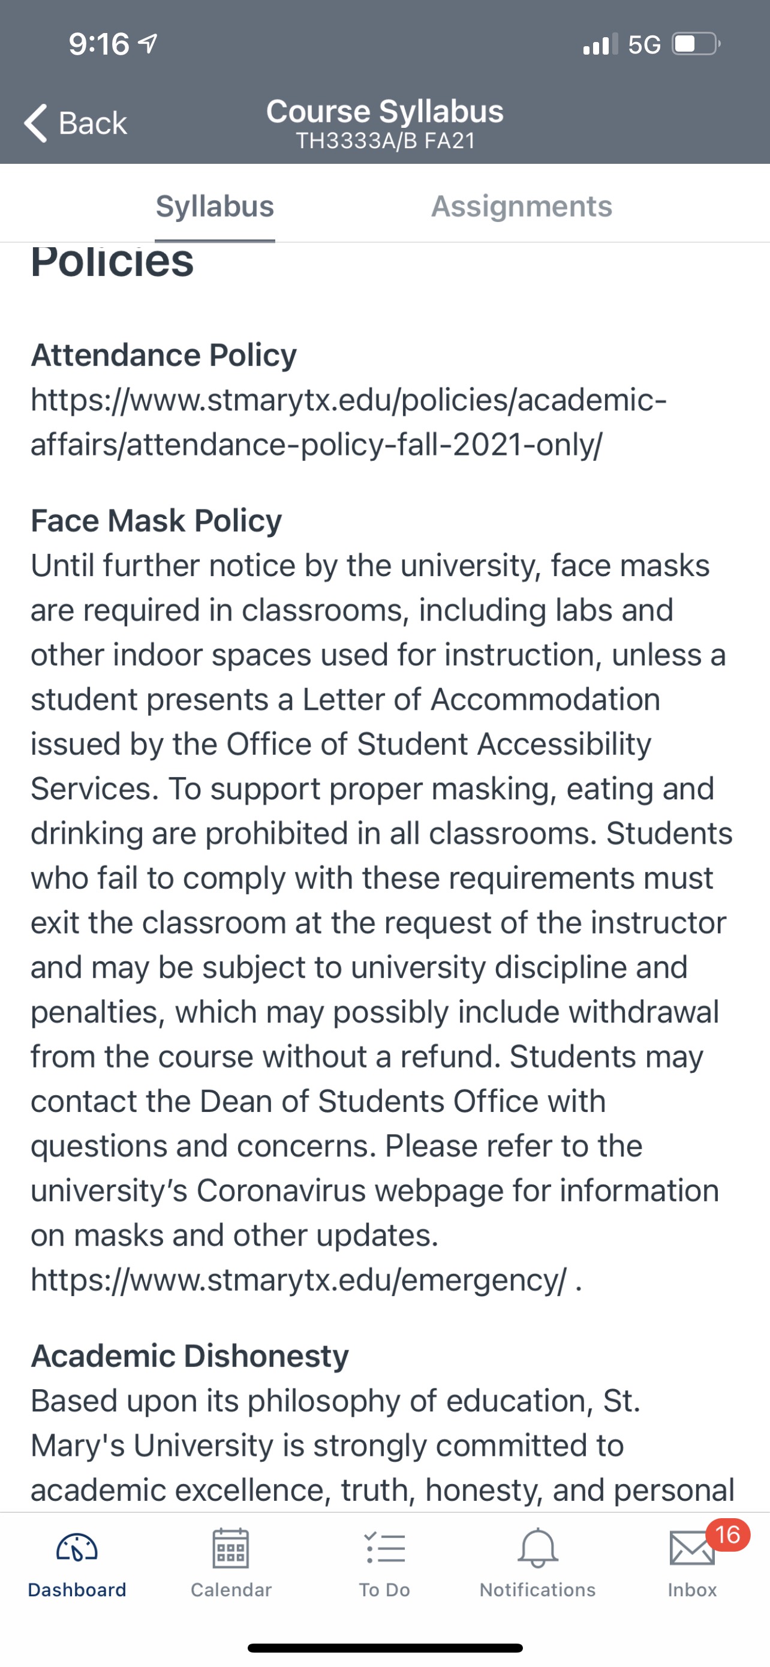The width and height of the screenshot is (770, 1667).
Task: Tap the home indicator bar at bottom
Action: pyautogui.click(x=384, y=1648)
